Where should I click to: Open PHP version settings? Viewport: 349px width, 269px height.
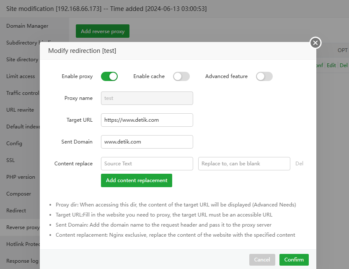tap(21, 177)
